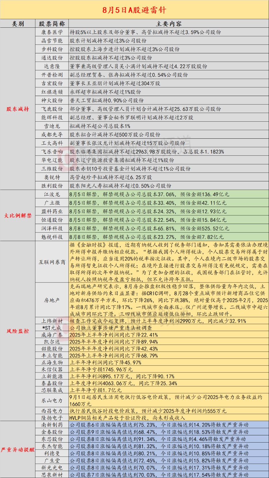The width and height of the screenshot is (269, 478).
Task: Select stock name 通达股份
Action: coord(52,58)
